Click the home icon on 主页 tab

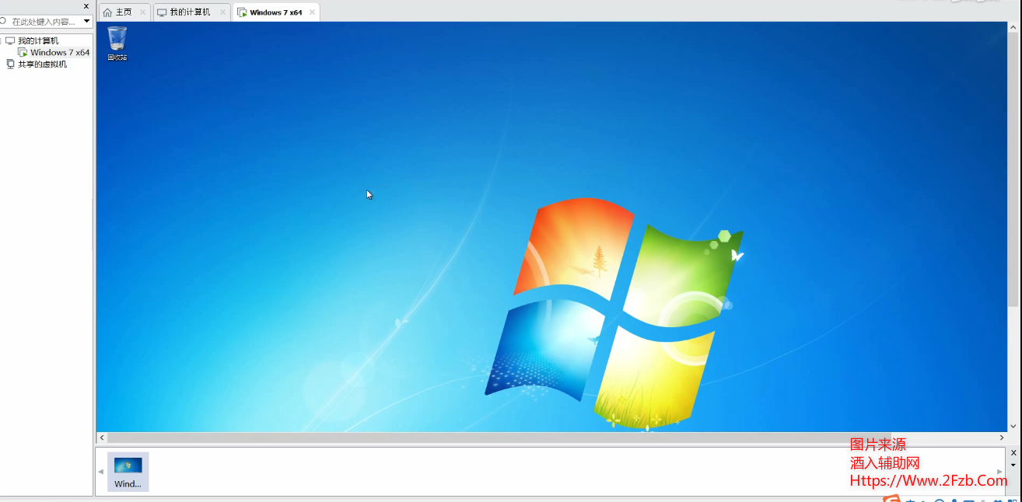[107, 12]
